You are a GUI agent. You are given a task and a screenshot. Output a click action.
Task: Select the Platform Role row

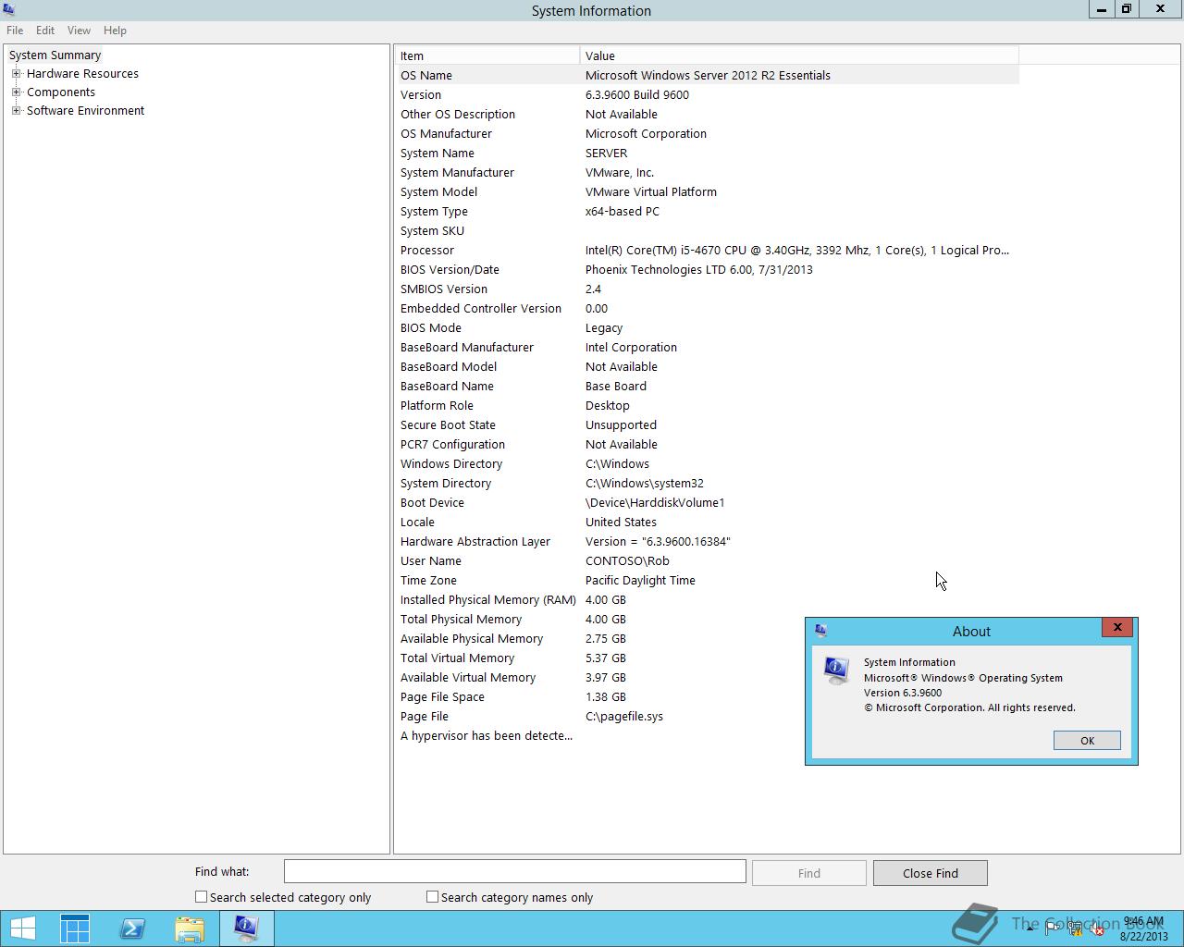[x=708, y=406]
